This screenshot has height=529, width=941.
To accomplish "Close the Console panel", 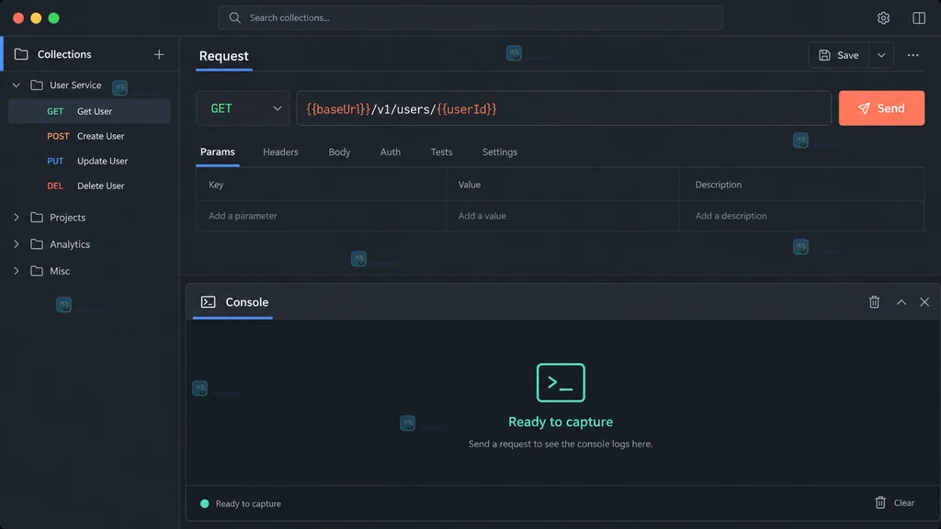I will coord(924,301).
